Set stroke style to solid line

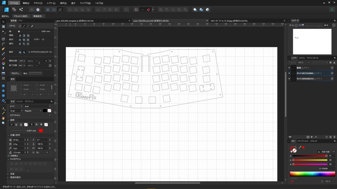[x=24, y=26]
